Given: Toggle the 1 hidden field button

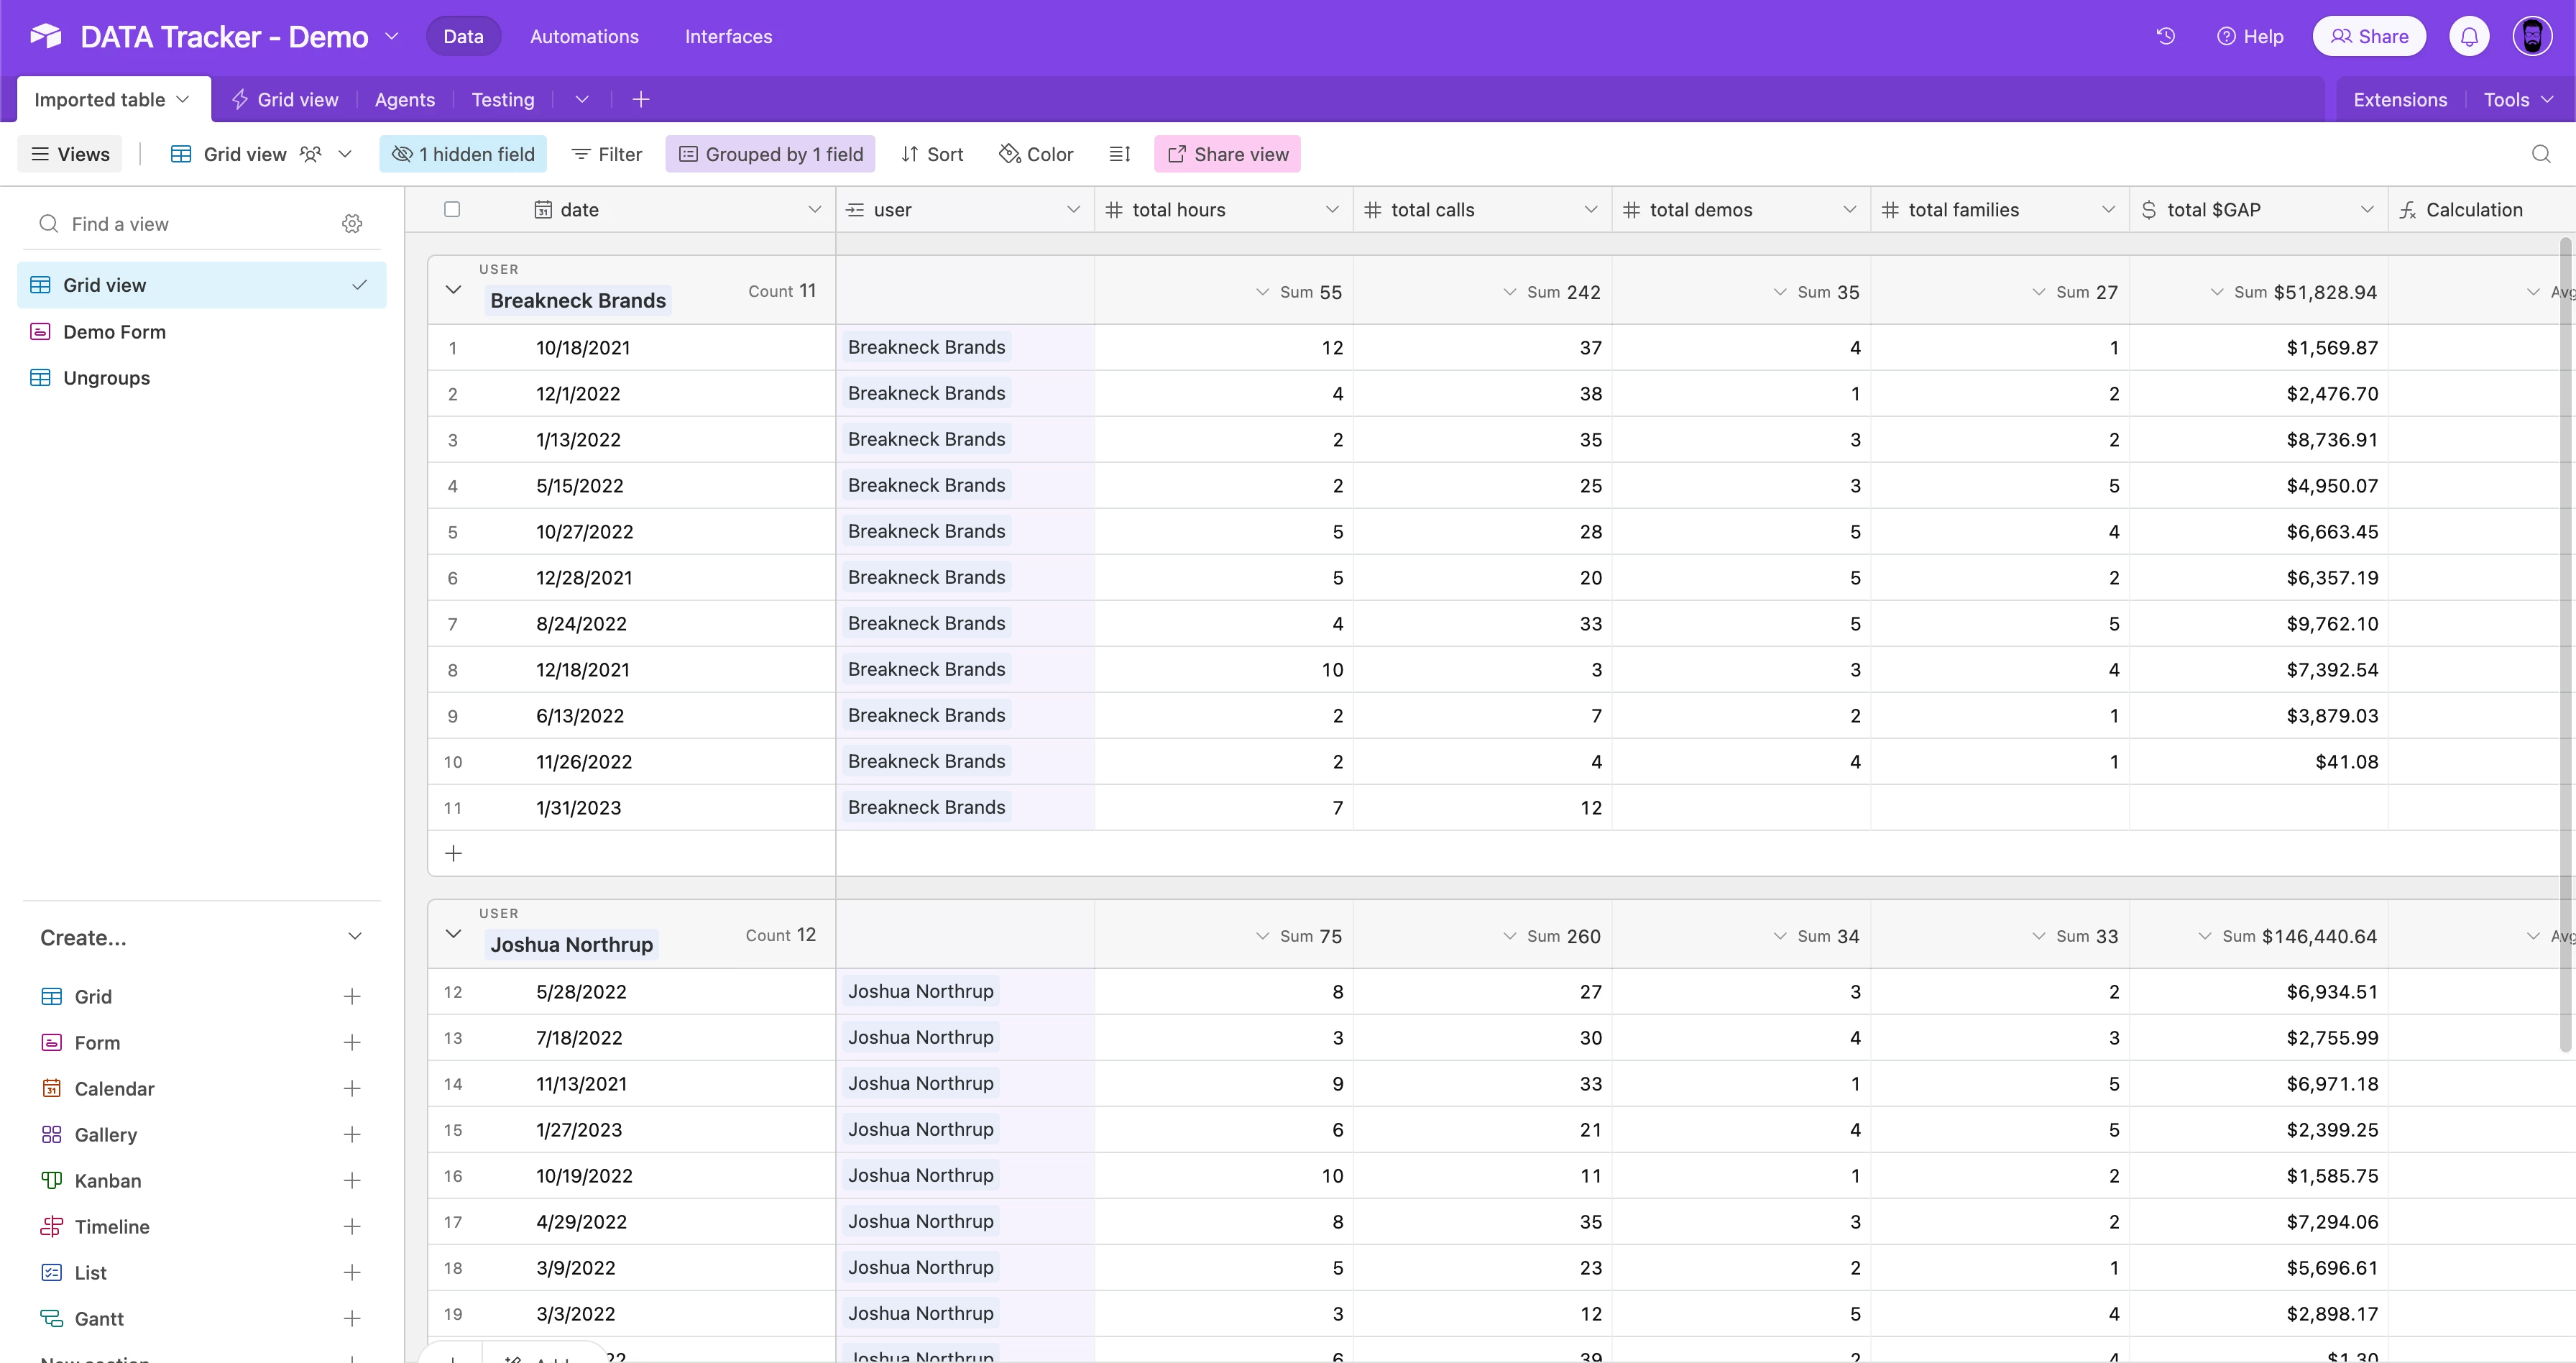Looking at the screenshot, I should point(463,154).
